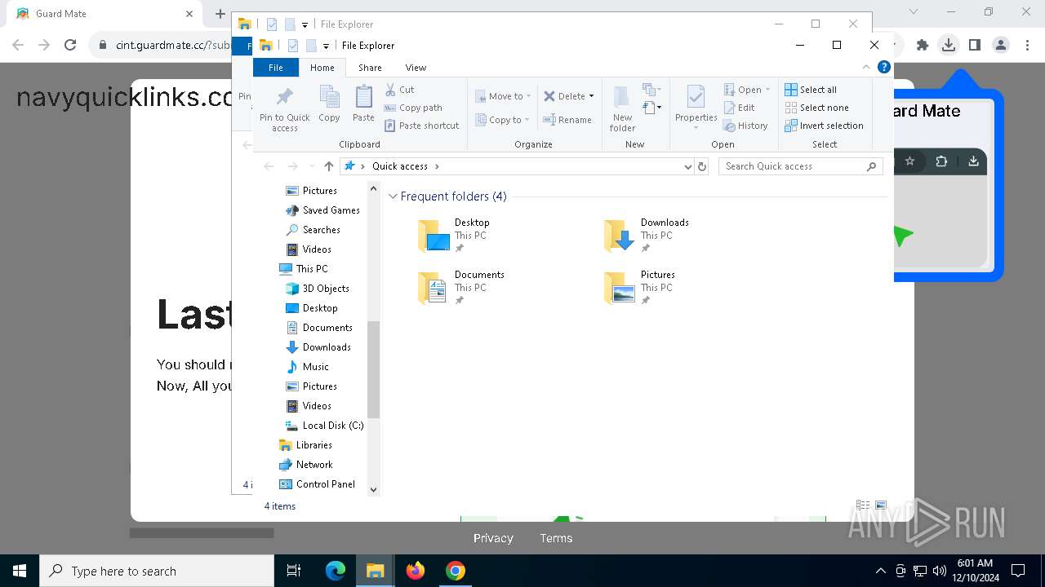Viewport: 1045px width, 587px height.
Task: Click Paste shortcut in ribbon
Action: click(421, 126)
